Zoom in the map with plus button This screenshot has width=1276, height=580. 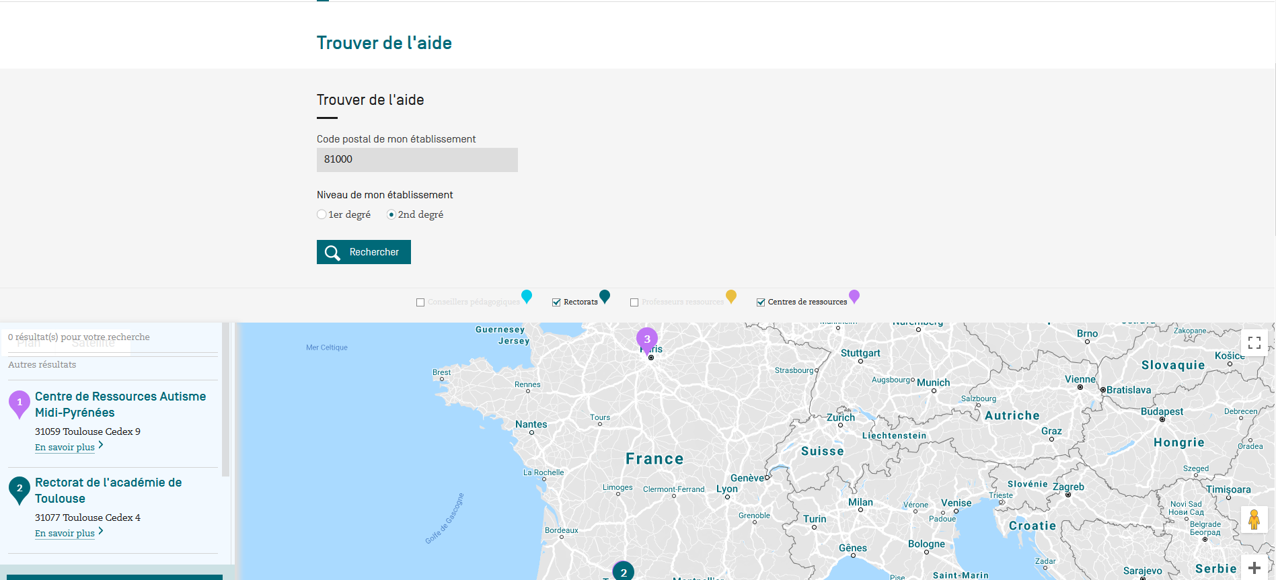(1254, 568)
